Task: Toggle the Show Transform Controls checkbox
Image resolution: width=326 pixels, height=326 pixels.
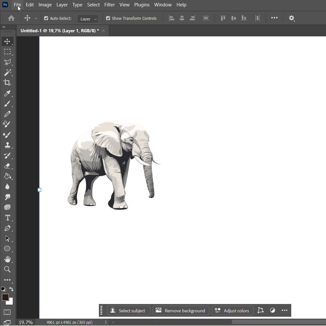Action: tap(108, 19)
